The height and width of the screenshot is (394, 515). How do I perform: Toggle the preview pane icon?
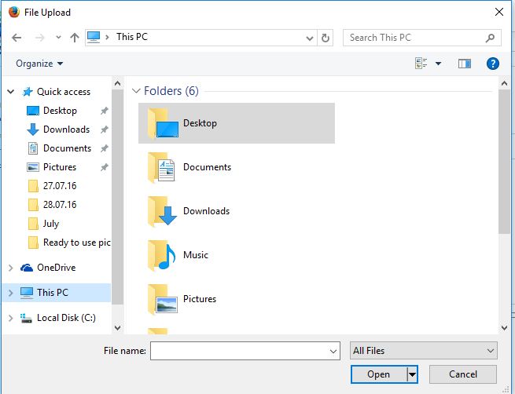pyautogui.click(x=465, y=64)
